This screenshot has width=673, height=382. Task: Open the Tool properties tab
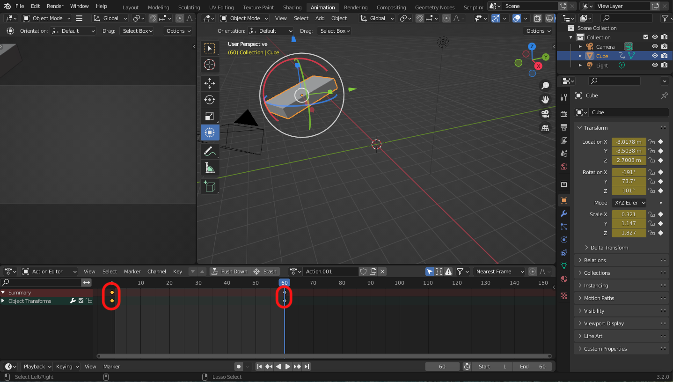pyautogui.click(x=564, y=97)
